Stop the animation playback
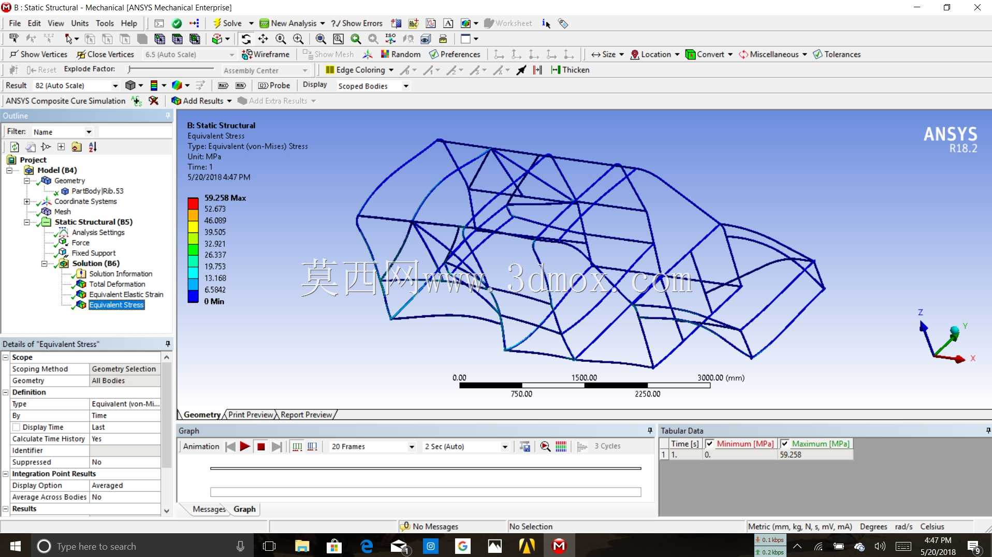 coord(261,447)
